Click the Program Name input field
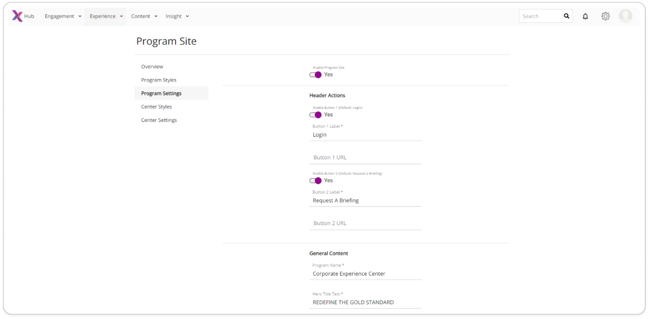Screen dimensions: 649x319 pos(365,274)
